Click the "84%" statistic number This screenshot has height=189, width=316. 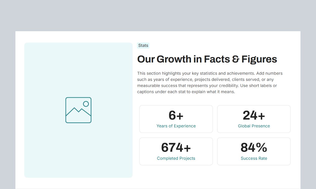(x=254, y=148)
